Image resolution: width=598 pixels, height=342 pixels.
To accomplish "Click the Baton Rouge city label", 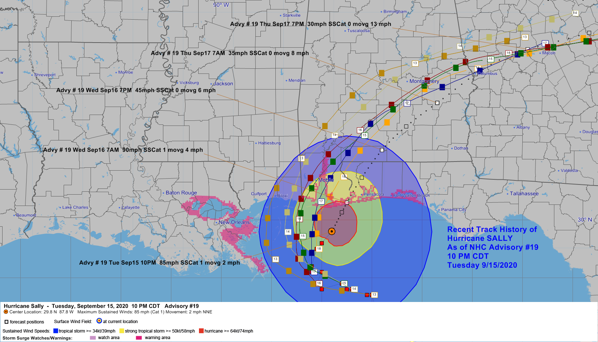I will pyautogui.click(x=182, y=193).
